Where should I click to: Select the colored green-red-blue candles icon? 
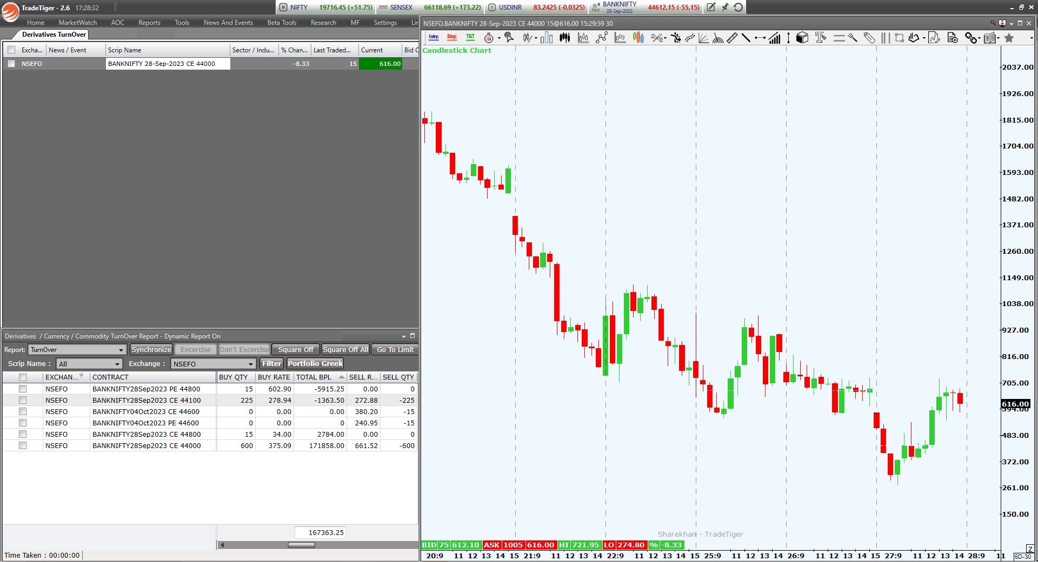(638, 38)
